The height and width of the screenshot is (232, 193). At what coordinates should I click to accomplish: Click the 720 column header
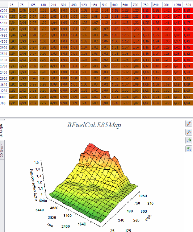click(136, 5)
